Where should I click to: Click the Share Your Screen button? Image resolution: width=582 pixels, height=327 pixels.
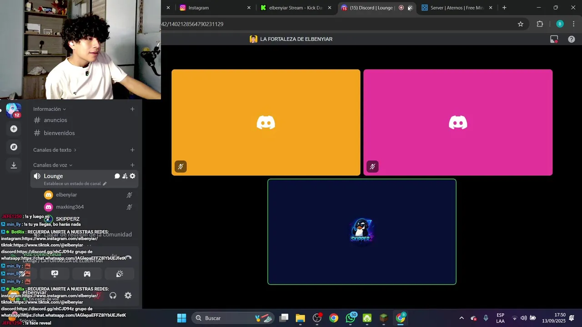click(55, 274)
